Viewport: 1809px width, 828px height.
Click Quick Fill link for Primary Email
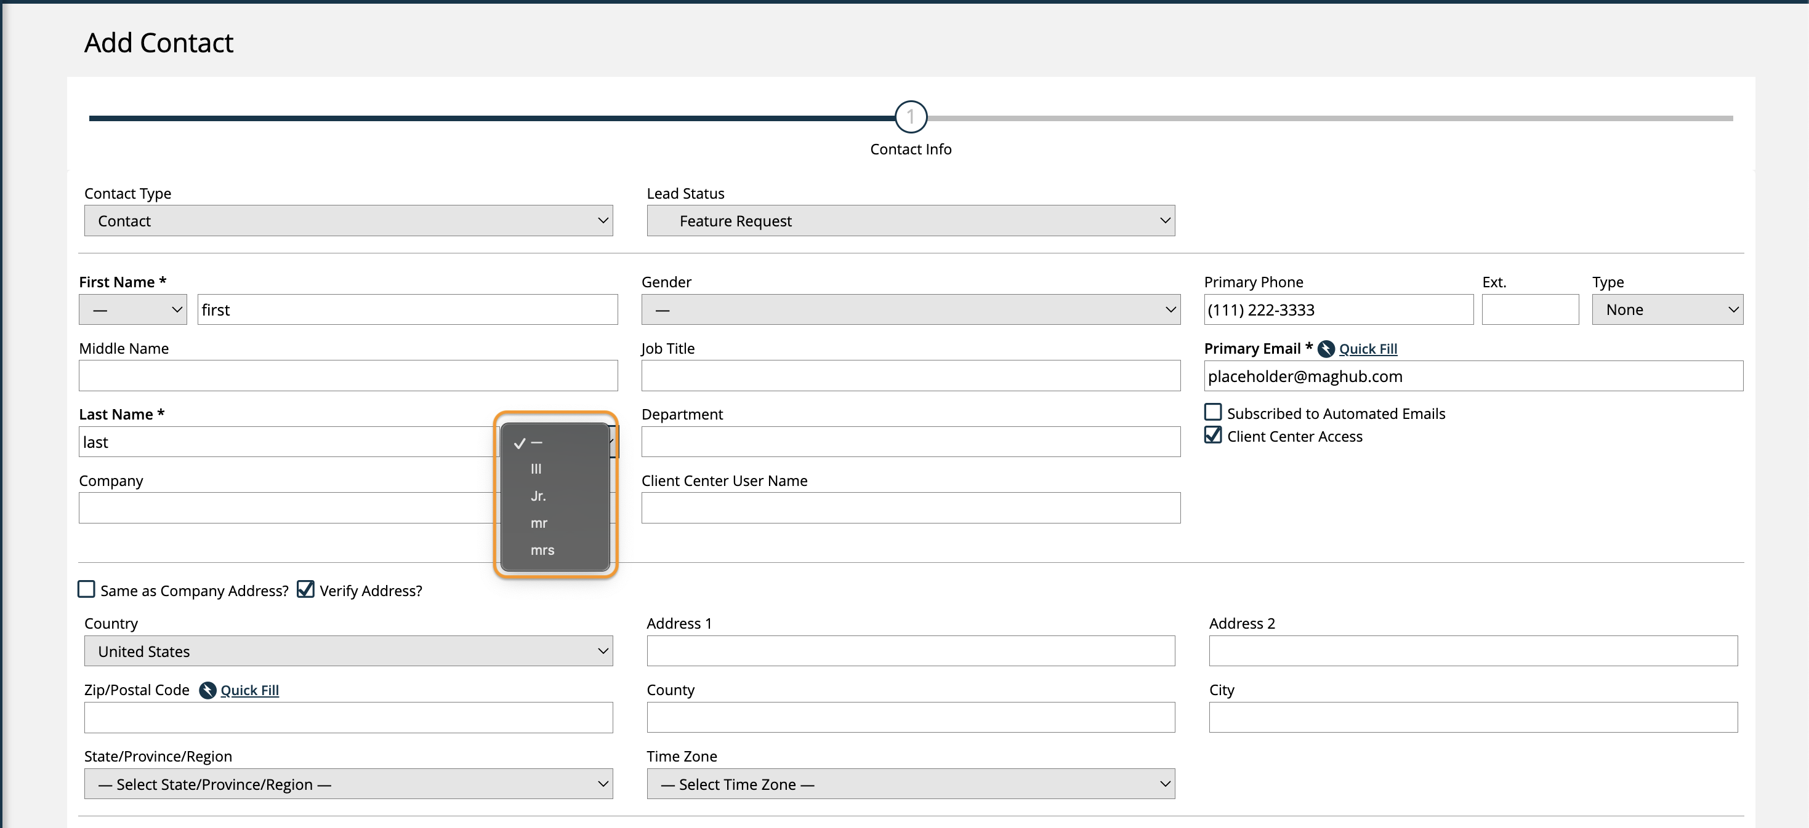point(1368,349)
